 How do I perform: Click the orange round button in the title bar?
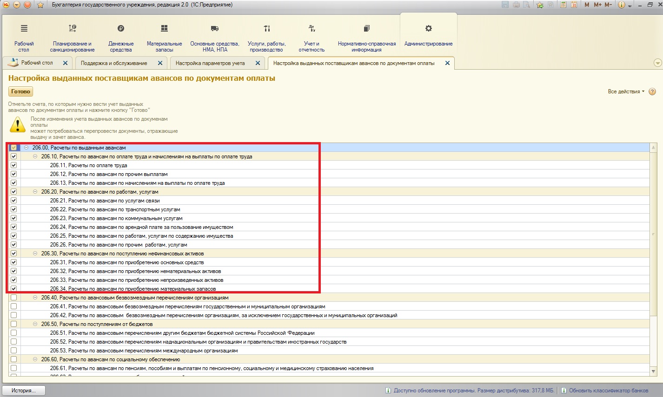pos(27,5)
